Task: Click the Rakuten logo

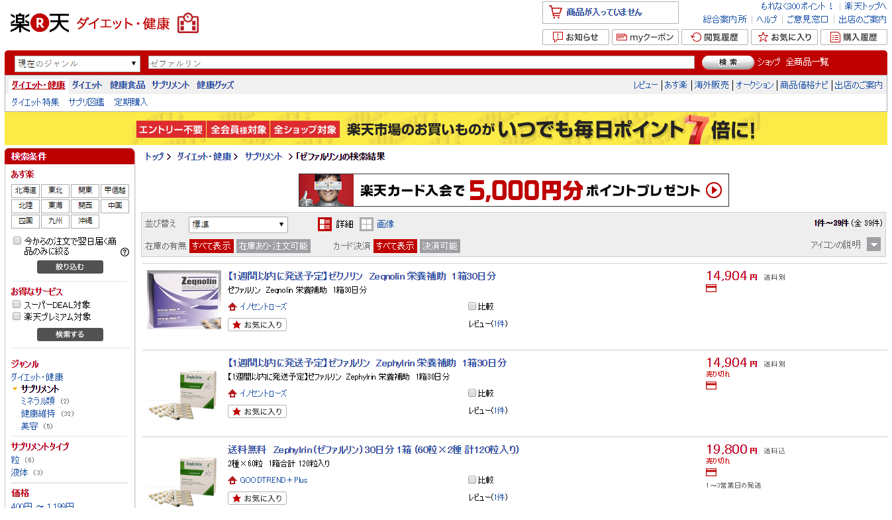Action: pyautogui.click(x=40, y=23)
